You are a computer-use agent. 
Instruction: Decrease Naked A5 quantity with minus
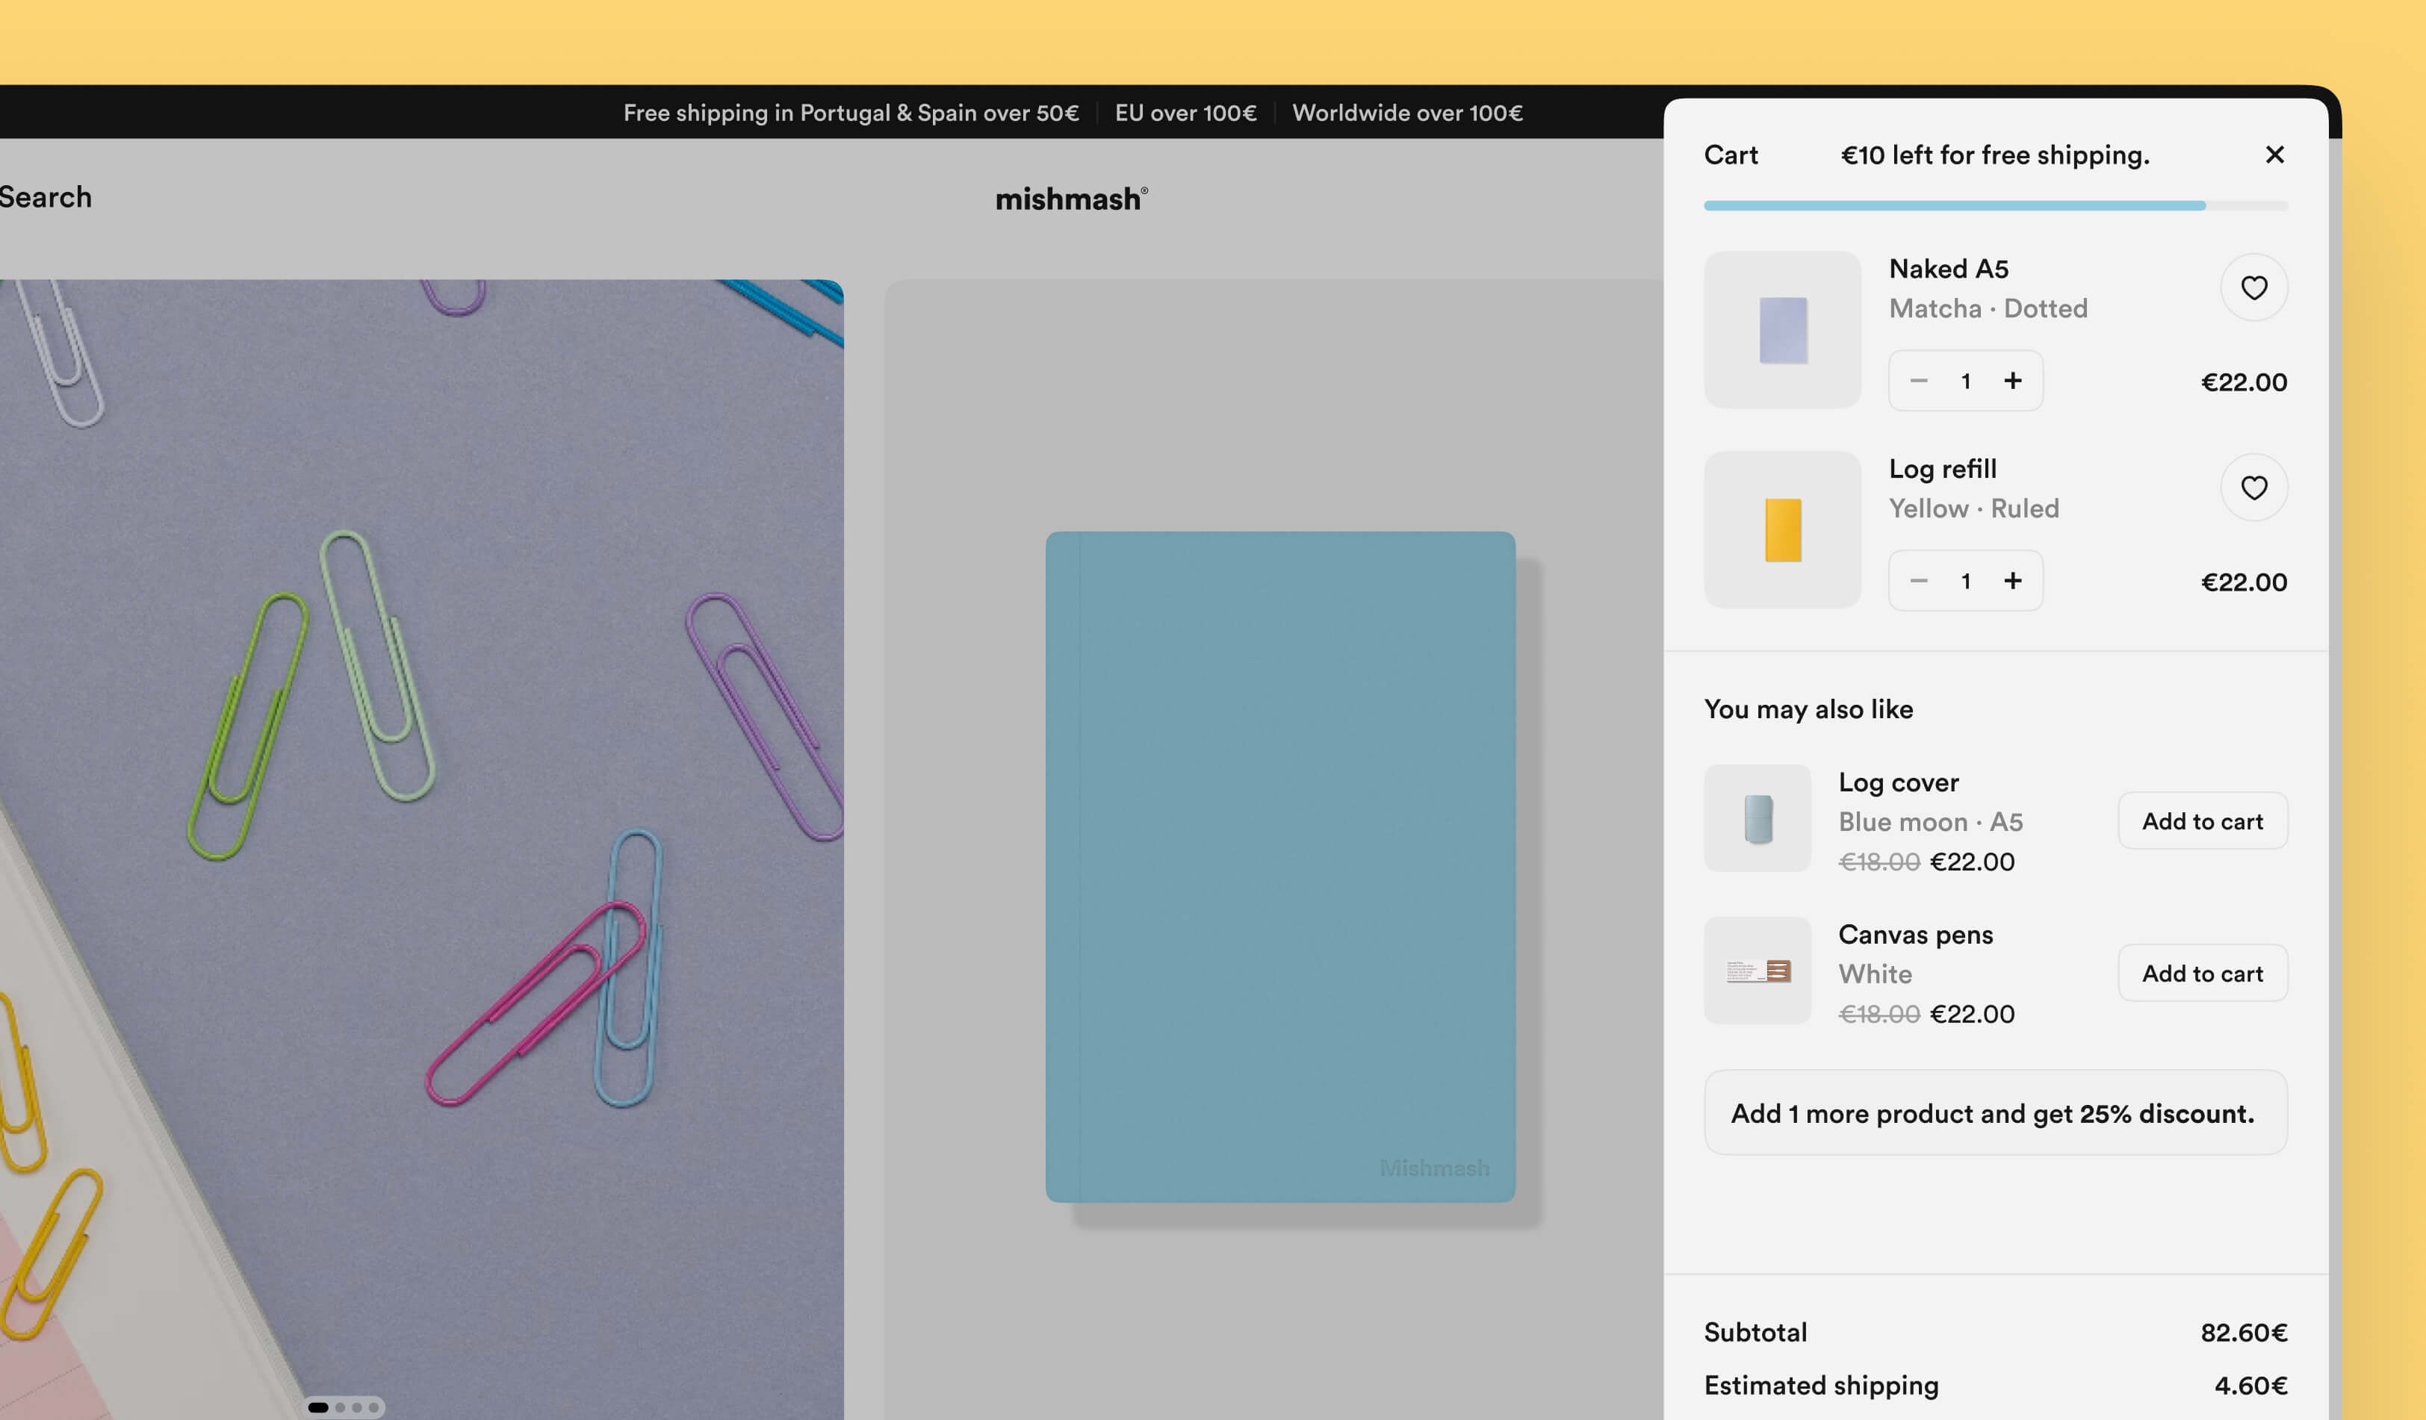pyautogui.click(x=1919, y=381)
